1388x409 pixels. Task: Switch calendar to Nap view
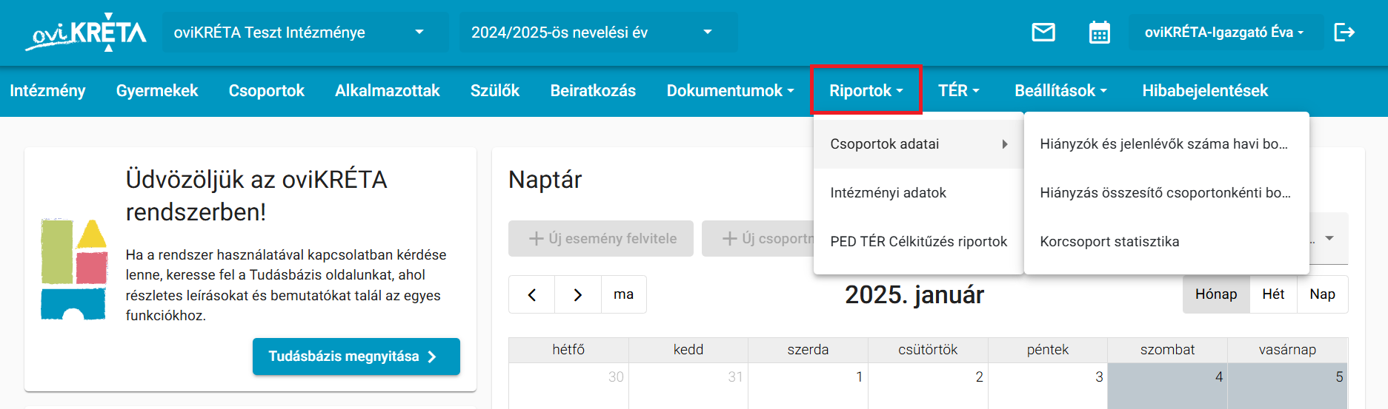[1323, 294]
